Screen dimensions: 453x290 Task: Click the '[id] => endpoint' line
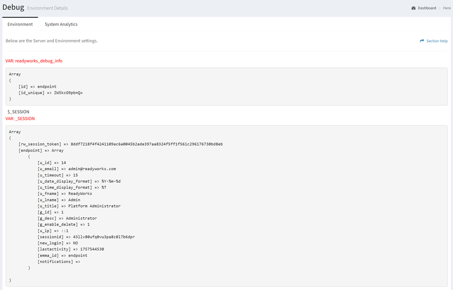(37, 87)
